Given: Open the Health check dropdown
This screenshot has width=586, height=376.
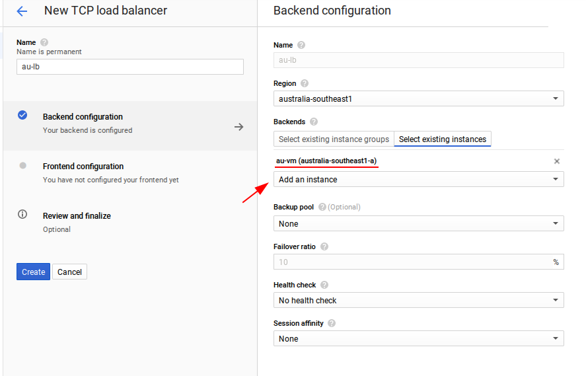Looking at the screenshot, I should click(419, 300).
